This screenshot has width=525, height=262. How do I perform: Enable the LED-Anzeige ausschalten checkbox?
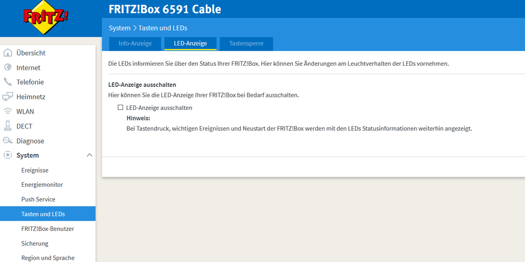(x=120, y=107)
